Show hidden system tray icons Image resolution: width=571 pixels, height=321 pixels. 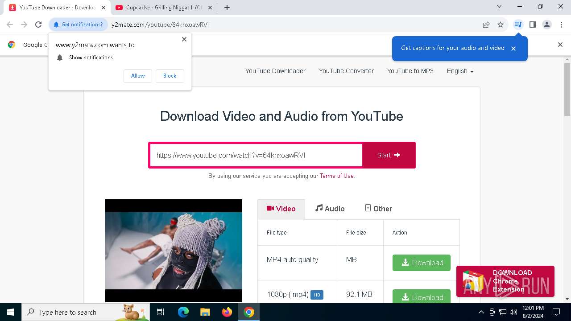pos(481,312)
